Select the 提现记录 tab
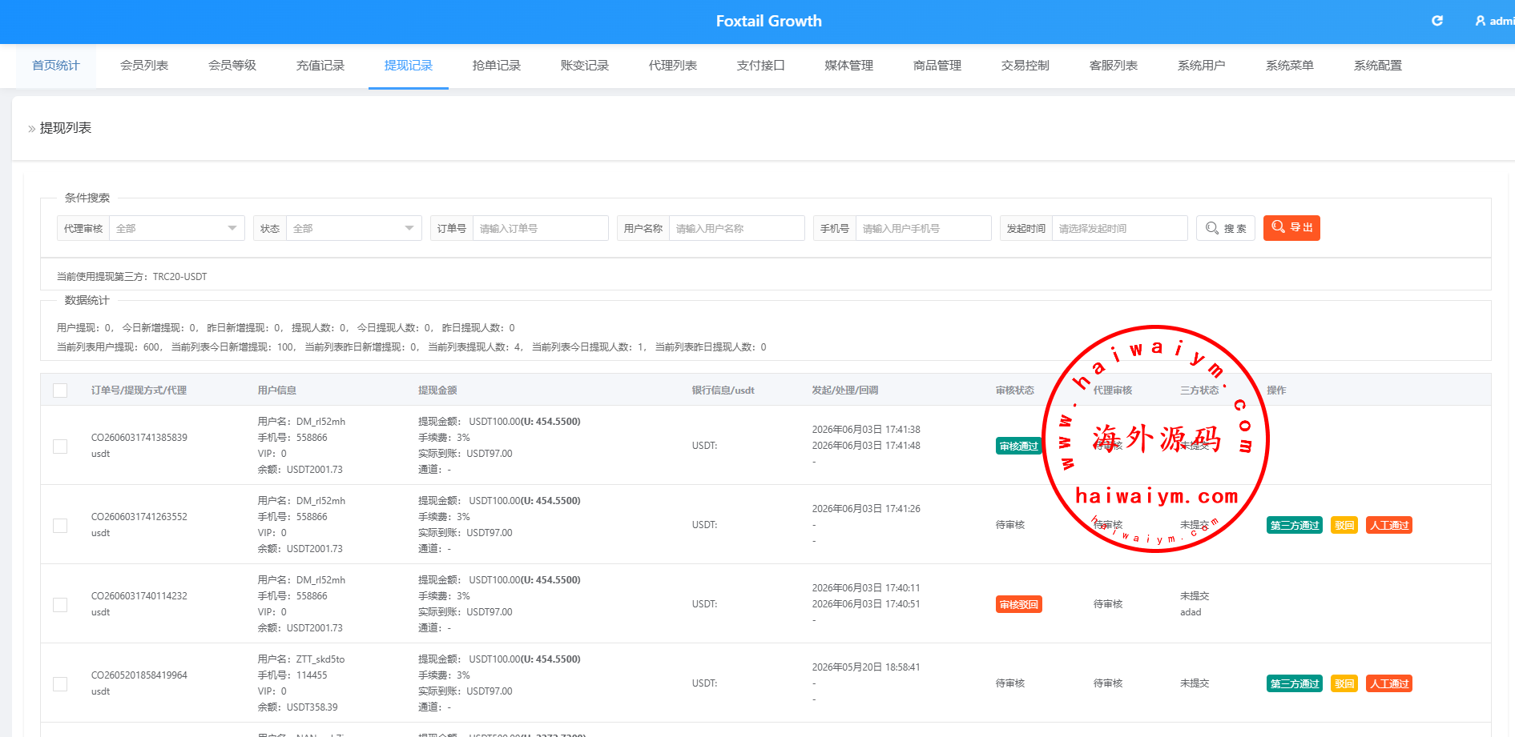The image size is (1515, 737). pyautogui.click(x=409, y=66)
